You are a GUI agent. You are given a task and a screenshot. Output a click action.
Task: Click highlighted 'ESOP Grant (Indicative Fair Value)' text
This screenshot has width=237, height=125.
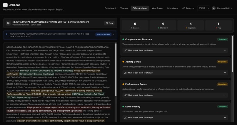pos(88,94)
